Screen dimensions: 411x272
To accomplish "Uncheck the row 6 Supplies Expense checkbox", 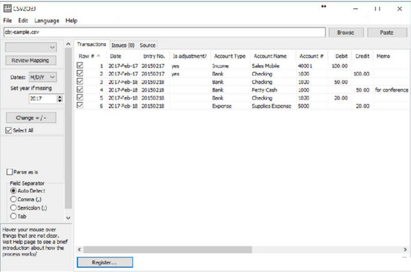I will (x=80, y=105).
